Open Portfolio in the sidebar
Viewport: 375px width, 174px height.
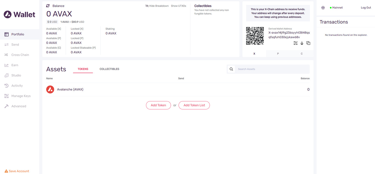tap(20, 34)
